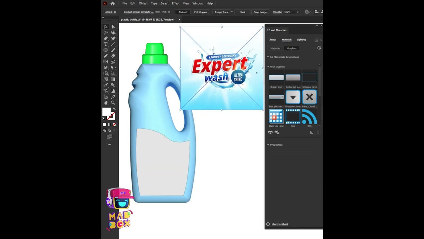Select the Slice tool

coord(113,97)
